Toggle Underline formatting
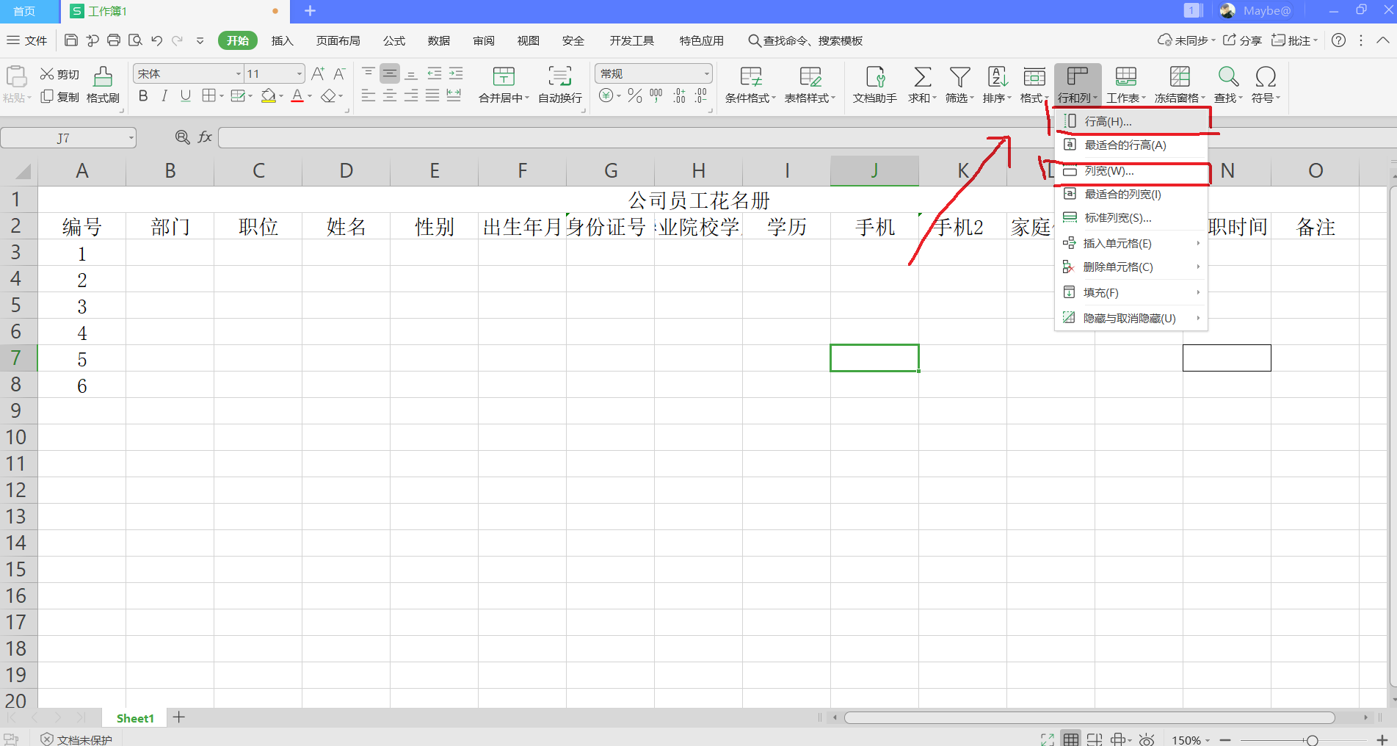 pos(186,95)
